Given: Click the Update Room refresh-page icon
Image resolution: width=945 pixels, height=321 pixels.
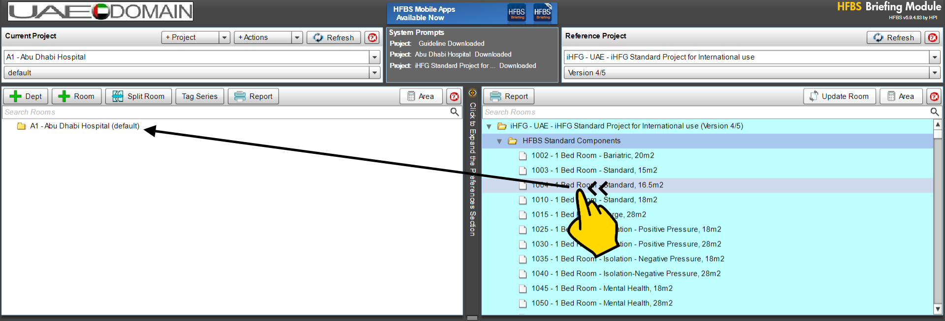Looking at the screenshot, I should click(x=814, y=96).
